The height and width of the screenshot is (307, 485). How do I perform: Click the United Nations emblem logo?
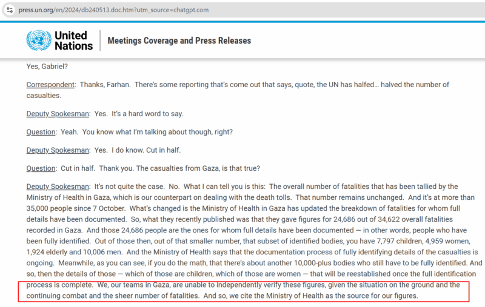(38, 41)
